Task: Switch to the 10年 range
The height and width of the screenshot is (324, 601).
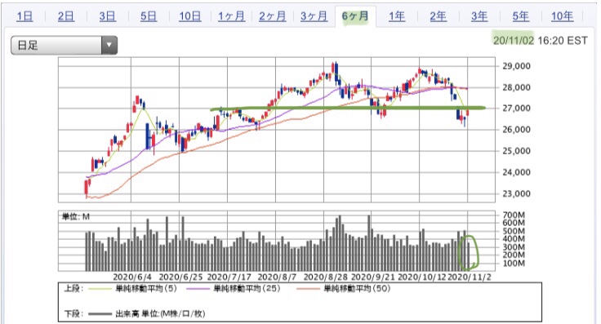Action: 563,16
